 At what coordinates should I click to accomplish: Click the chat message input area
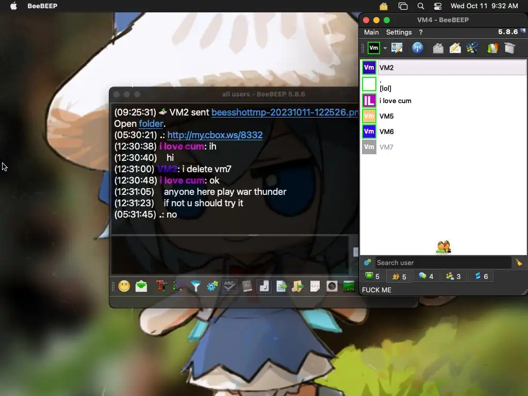click(x=230, y=255)
